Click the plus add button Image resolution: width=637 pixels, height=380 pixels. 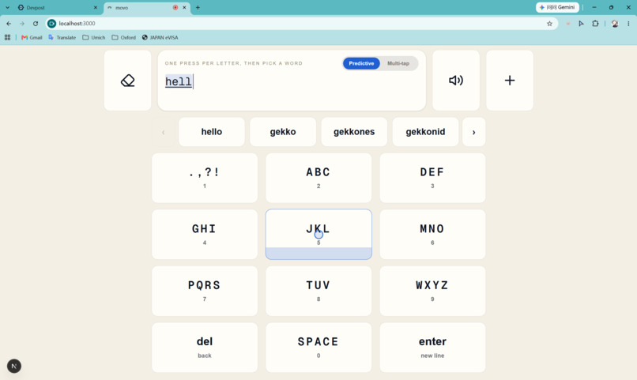pos(510,81)
